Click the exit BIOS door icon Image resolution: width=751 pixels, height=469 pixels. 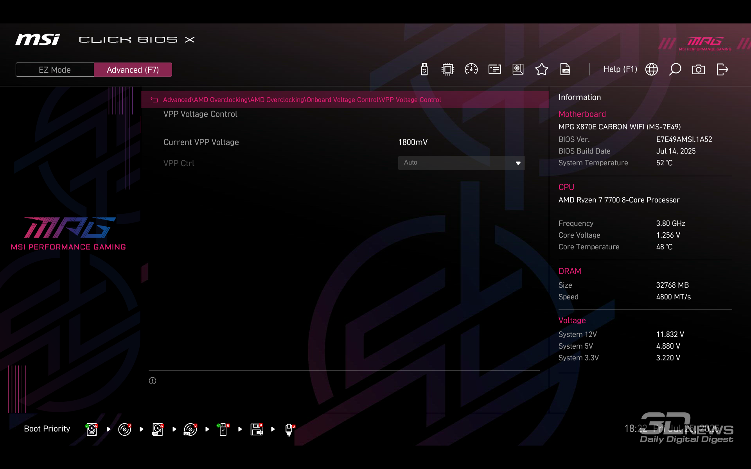(722, 70)
